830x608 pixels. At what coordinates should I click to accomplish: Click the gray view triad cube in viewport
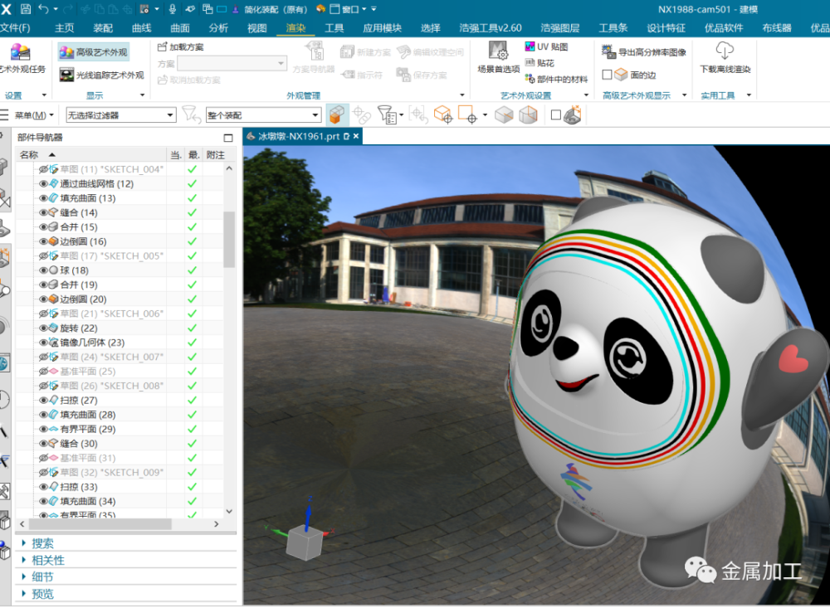(x=305, y=542)
